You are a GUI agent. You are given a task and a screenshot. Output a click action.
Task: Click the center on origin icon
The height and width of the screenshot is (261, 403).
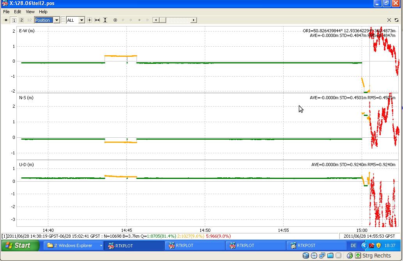point(89,20)
